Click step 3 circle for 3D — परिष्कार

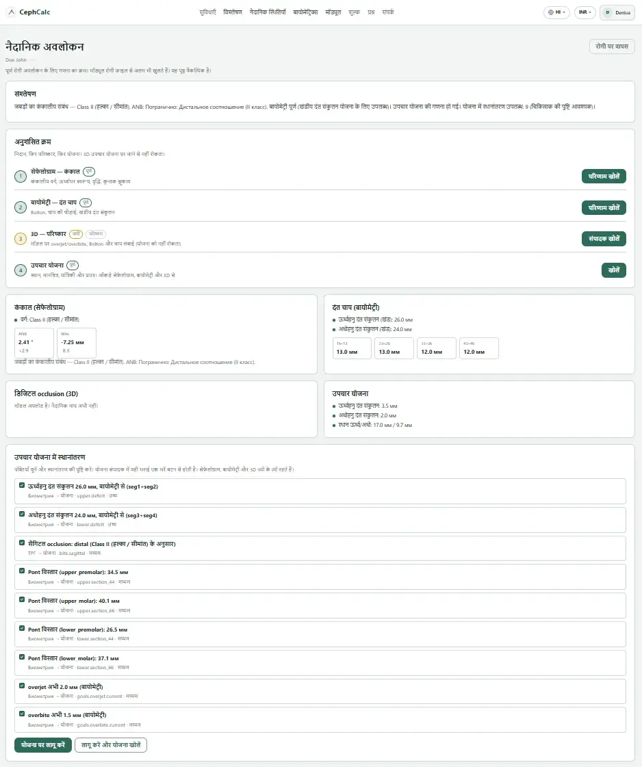click(x=21, y=239)
